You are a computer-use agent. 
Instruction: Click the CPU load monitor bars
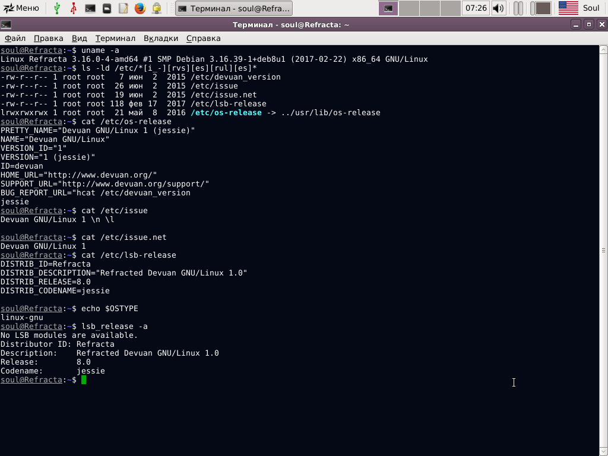518,8
